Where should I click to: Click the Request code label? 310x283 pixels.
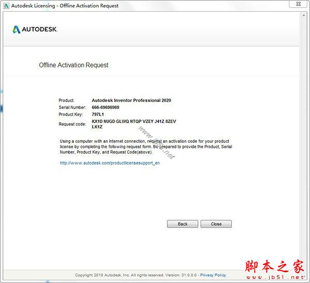tap(72, 124)
